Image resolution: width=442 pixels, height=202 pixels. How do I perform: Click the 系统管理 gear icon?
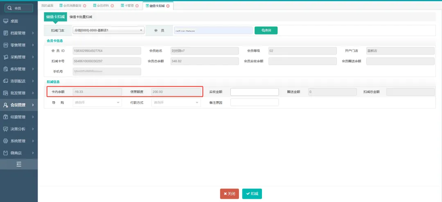pyautogui.click(x=6, y=141)
